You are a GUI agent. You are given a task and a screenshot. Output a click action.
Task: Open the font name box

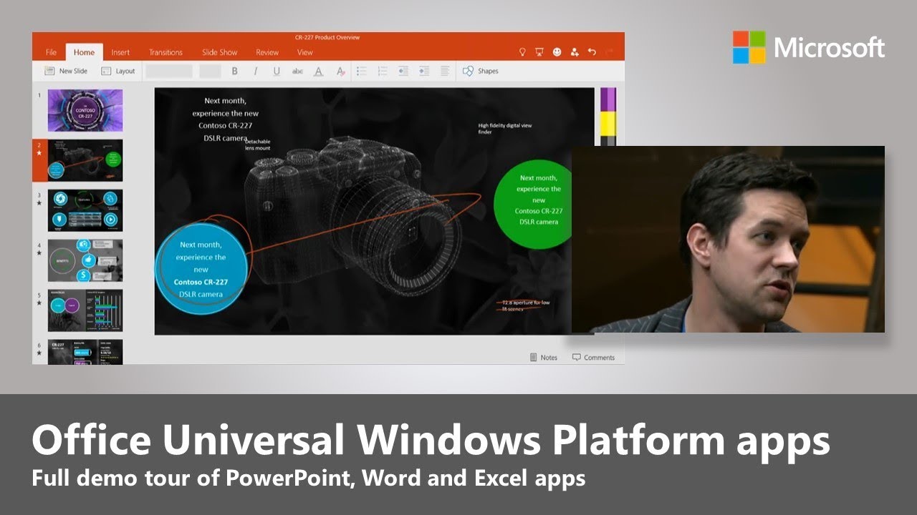pyautogui.click(x=169, y=71)
